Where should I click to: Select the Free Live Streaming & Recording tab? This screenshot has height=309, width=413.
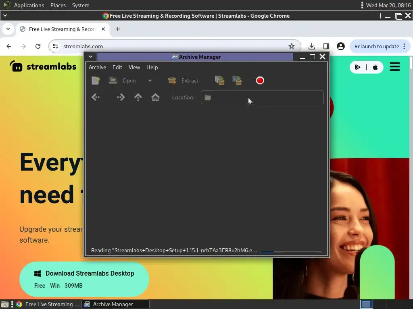coord(63,29)
